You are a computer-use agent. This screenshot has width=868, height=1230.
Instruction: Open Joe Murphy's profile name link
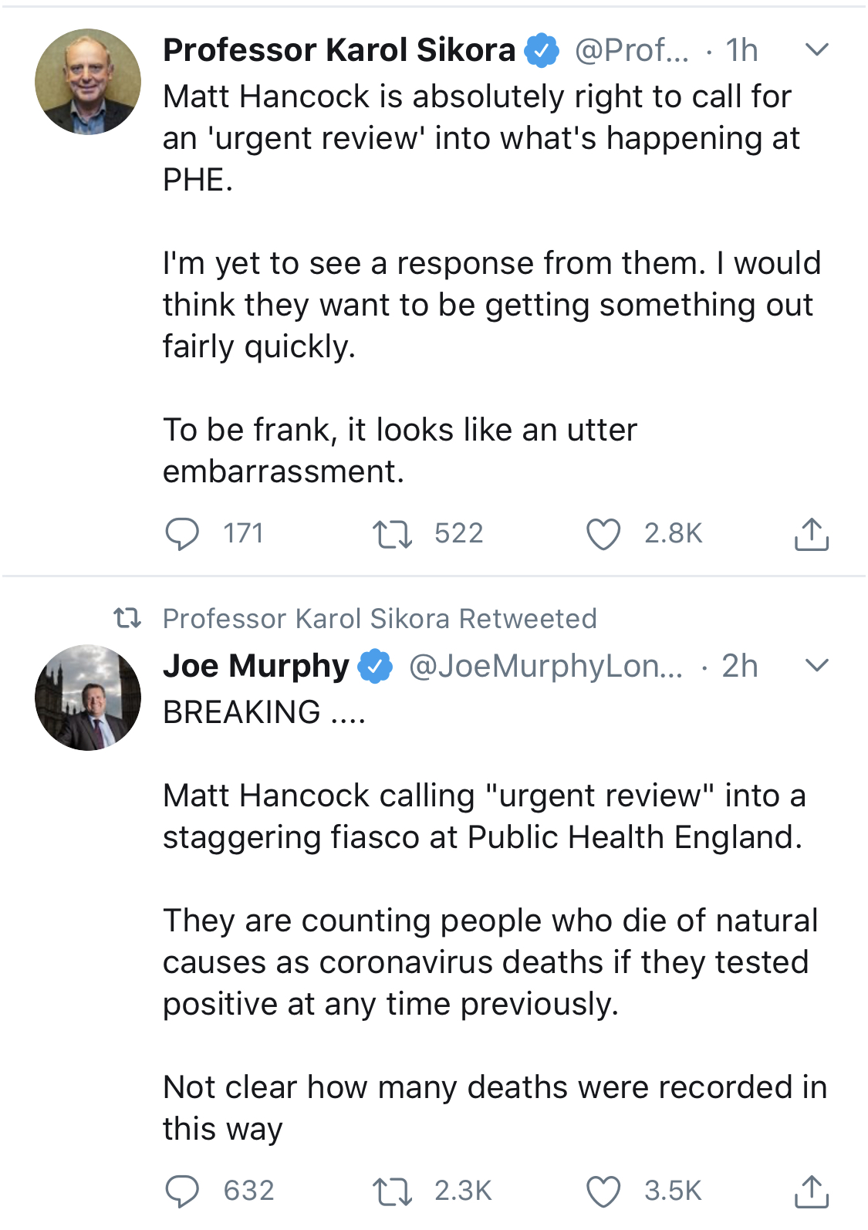point(256,666)
